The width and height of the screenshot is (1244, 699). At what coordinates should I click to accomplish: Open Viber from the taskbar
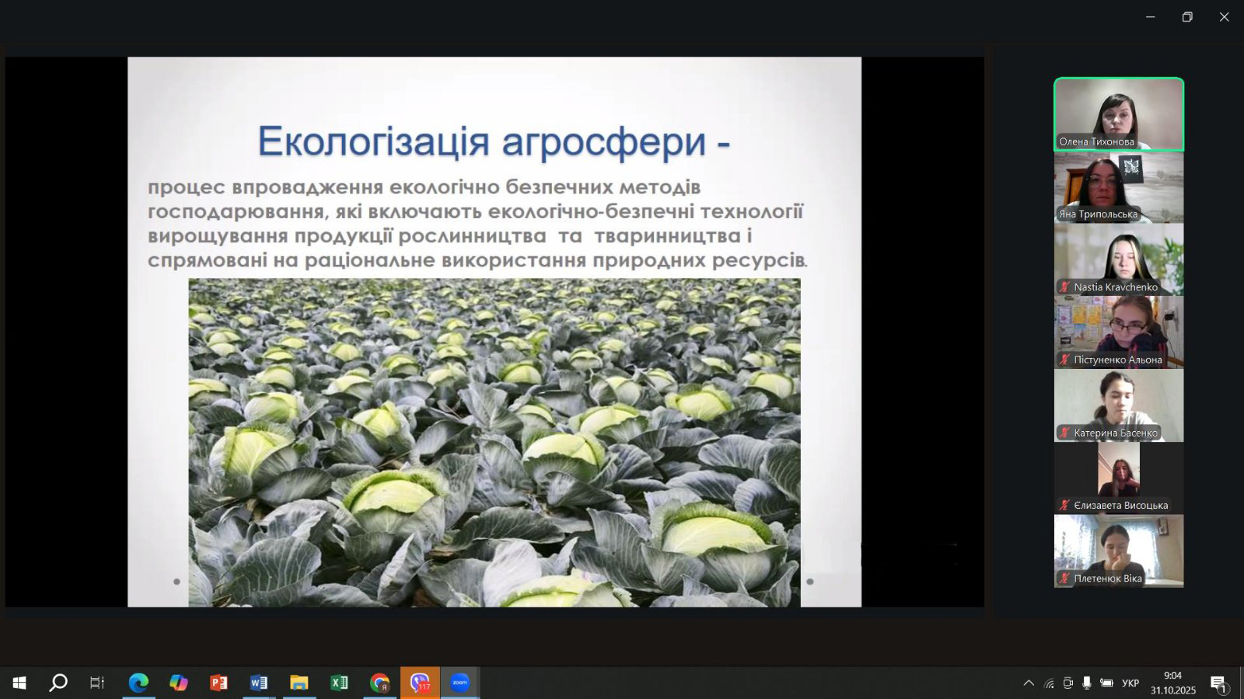(420, 683)
